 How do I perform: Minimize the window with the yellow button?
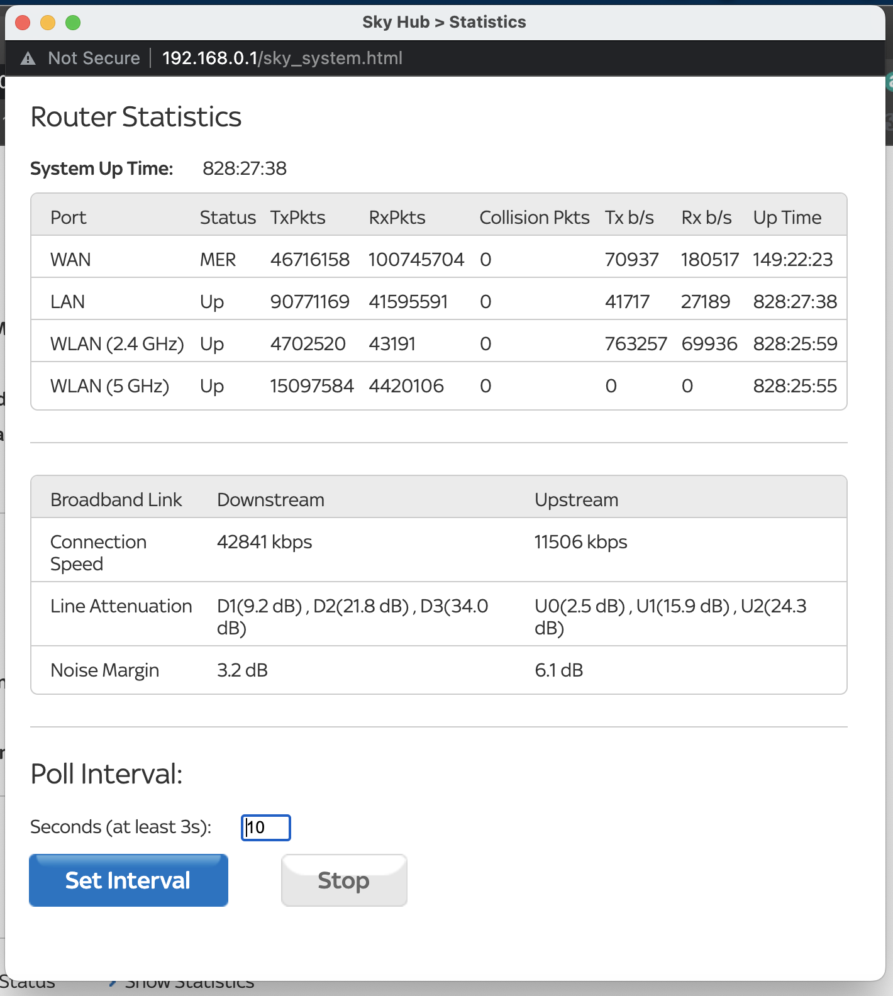(48, 23)
